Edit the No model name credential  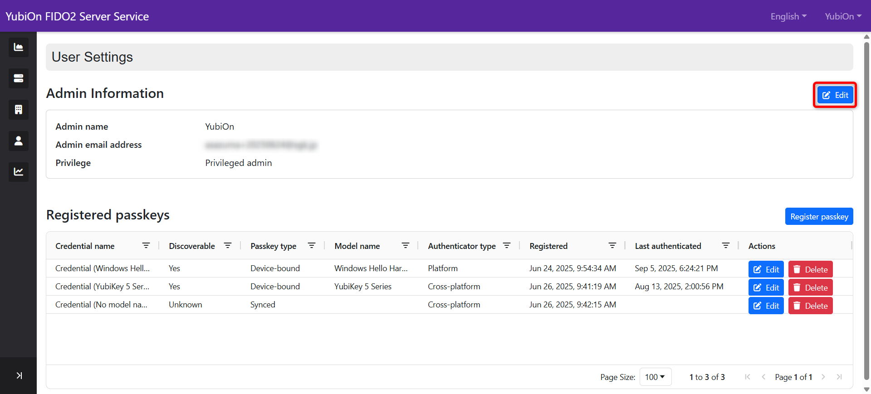766,306
